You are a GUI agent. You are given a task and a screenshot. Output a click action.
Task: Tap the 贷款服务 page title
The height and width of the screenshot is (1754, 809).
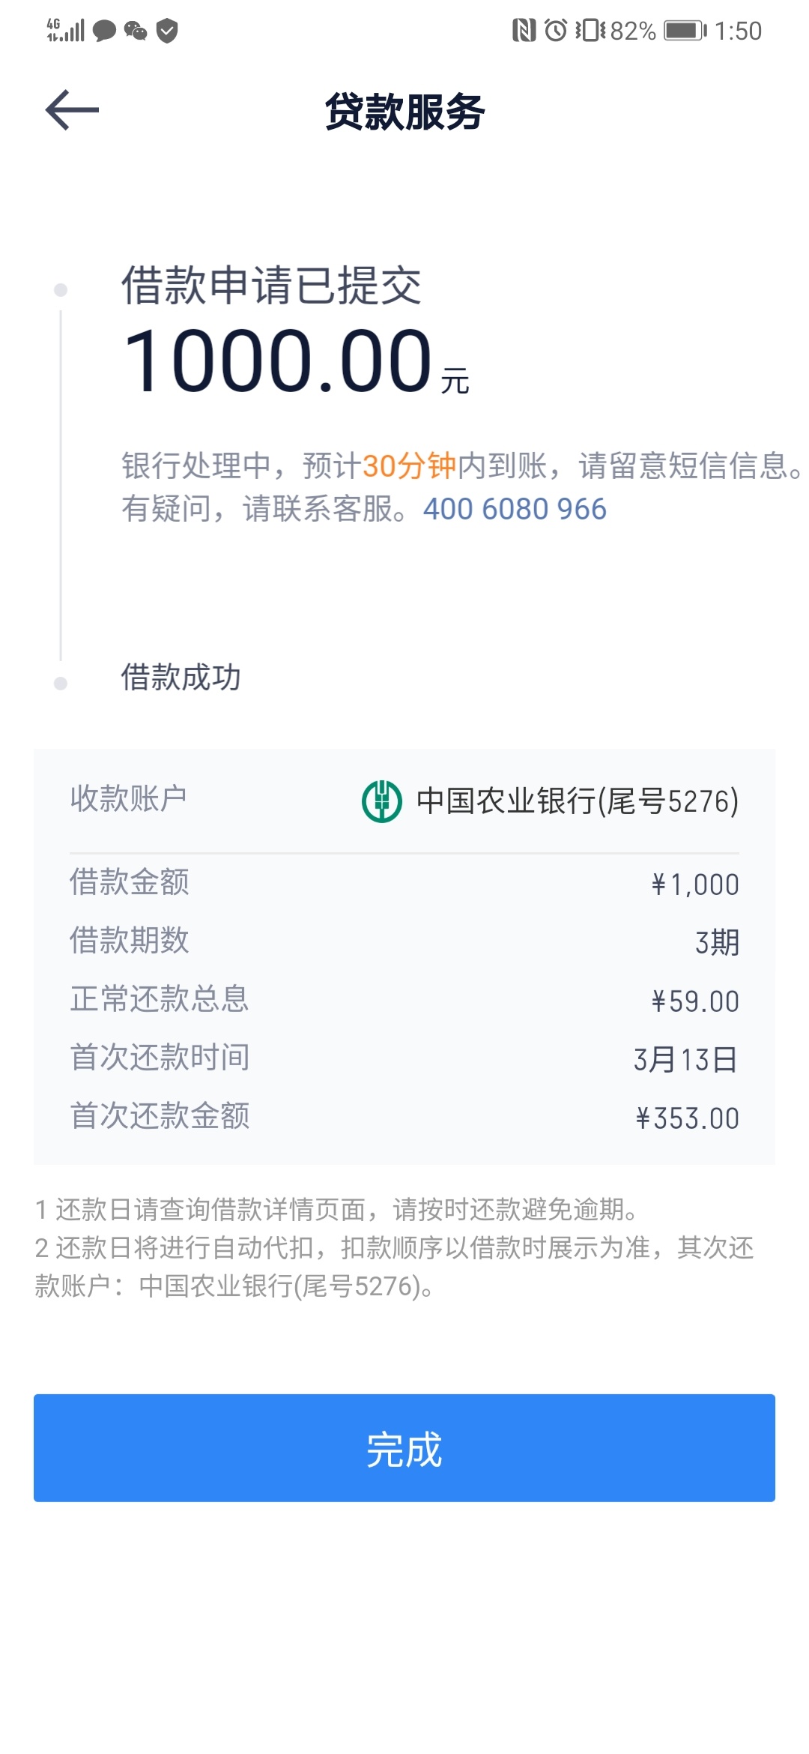point(404,112)
